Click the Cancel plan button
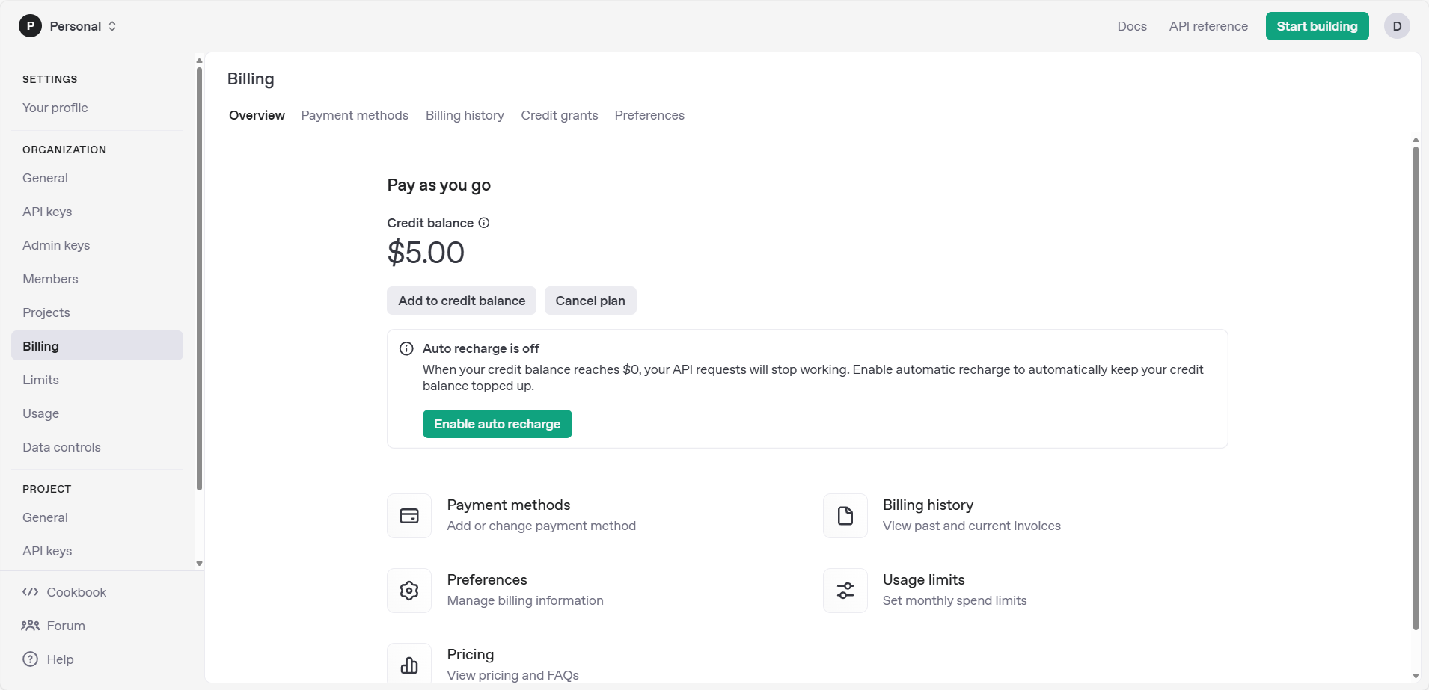 tap(590, 301)
